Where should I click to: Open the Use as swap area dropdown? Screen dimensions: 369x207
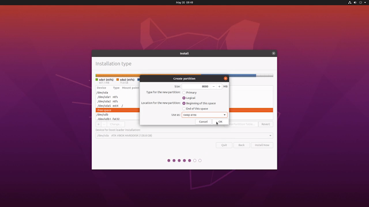(x=204, y=115)
